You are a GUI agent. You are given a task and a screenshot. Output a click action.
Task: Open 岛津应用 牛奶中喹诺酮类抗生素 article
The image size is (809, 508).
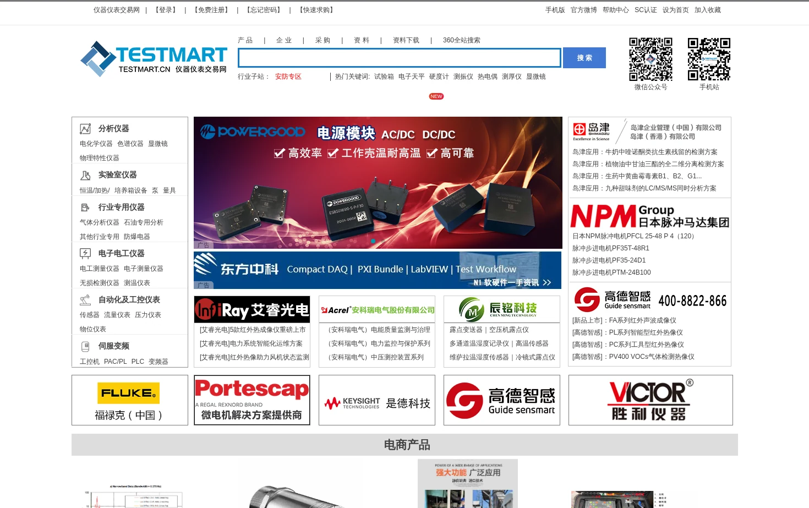[645, 152]
